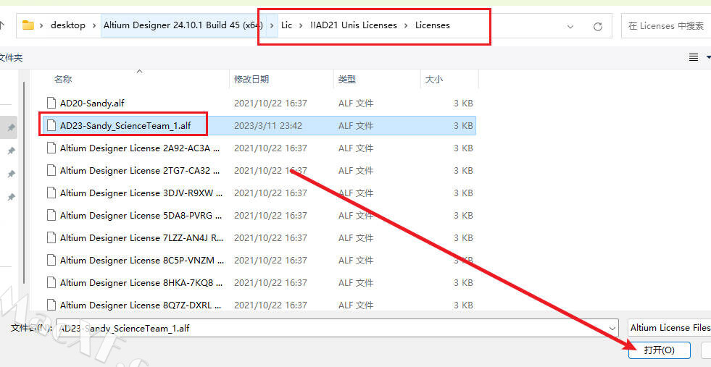This screenshot has width=711, height=367.
Task: Select Altium Designer License 8HKA-7KQ8 file
Action: 259,283
